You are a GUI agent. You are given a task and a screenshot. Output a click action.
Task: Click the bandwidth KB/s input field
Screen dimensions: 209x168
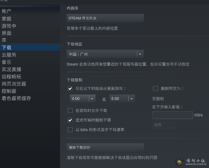[172, 115]
